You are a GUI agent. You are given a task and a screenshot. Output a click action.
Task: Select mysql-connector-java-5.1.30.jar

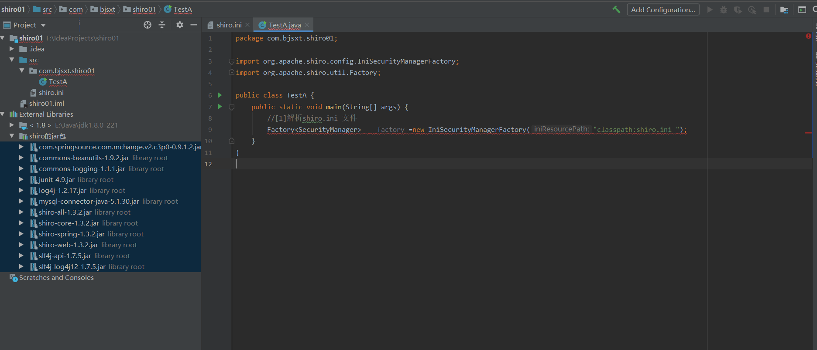click(x=89, y=202)
